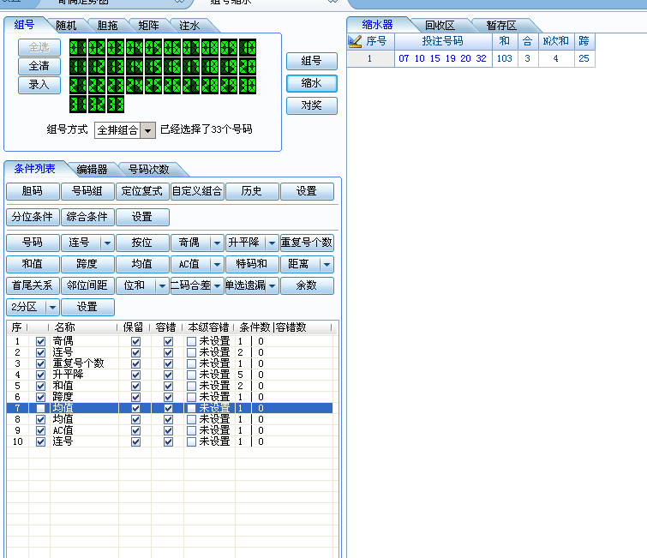Open the 胆拖 tab
This screenshot has width=647, height=558.
(x=109, y=25)
